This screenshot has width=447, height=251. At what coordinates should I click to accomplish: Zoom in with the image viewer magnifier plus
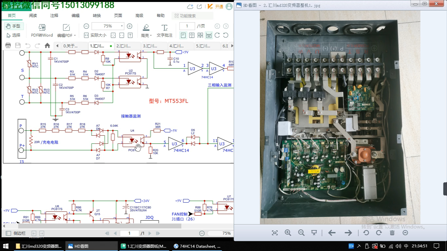coord(288,233)
